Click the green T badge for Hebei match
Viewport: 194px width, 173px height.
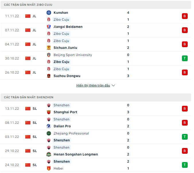tap(185, 165)
